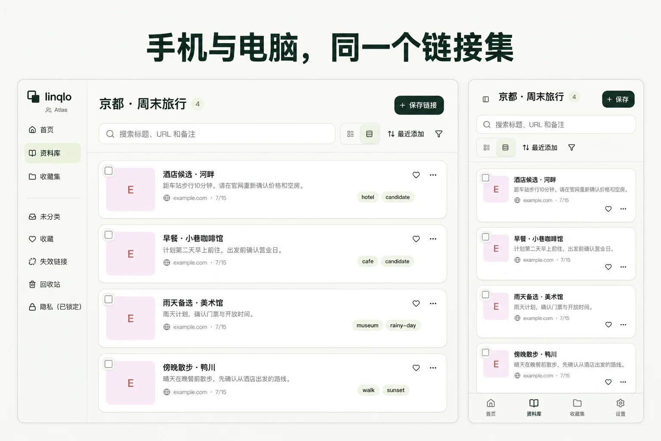Select the desktop 傍晚散步·鸭川 checkbox

tap(109, 364)
